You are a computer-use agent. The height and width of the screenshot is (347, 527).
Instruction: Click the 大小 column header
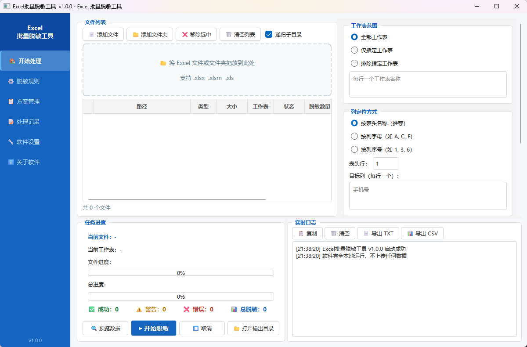click(232, 107)
